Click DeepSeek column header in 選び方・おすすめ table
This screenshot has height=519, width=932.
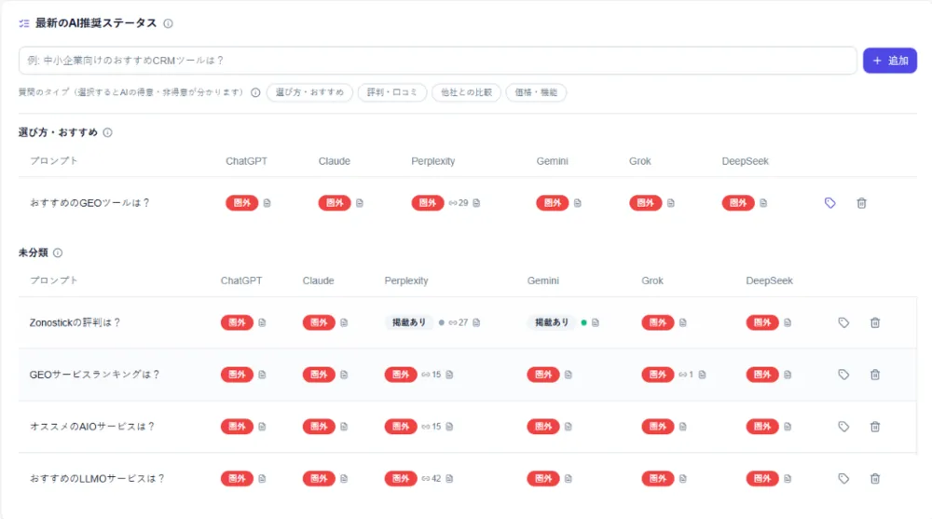click(746, 161)
